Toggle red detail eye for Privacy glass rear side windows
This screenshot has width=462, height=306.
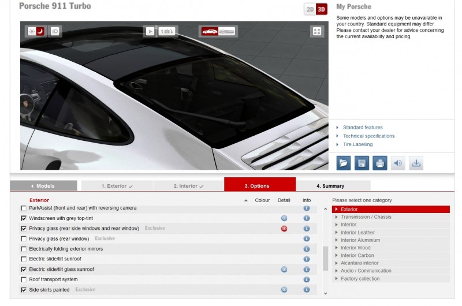click(284, 229)
